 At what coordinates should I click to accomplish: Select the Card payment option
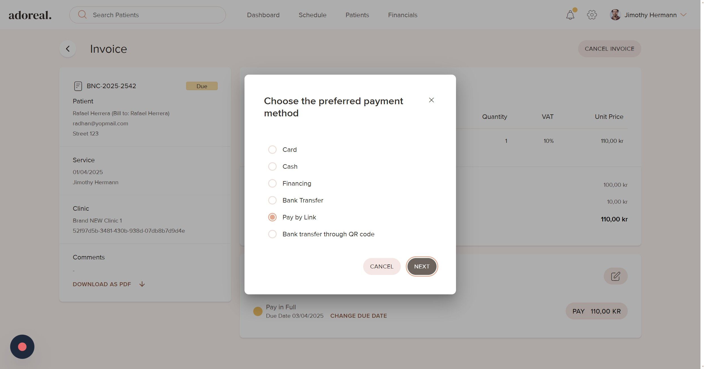click(272, 150)
